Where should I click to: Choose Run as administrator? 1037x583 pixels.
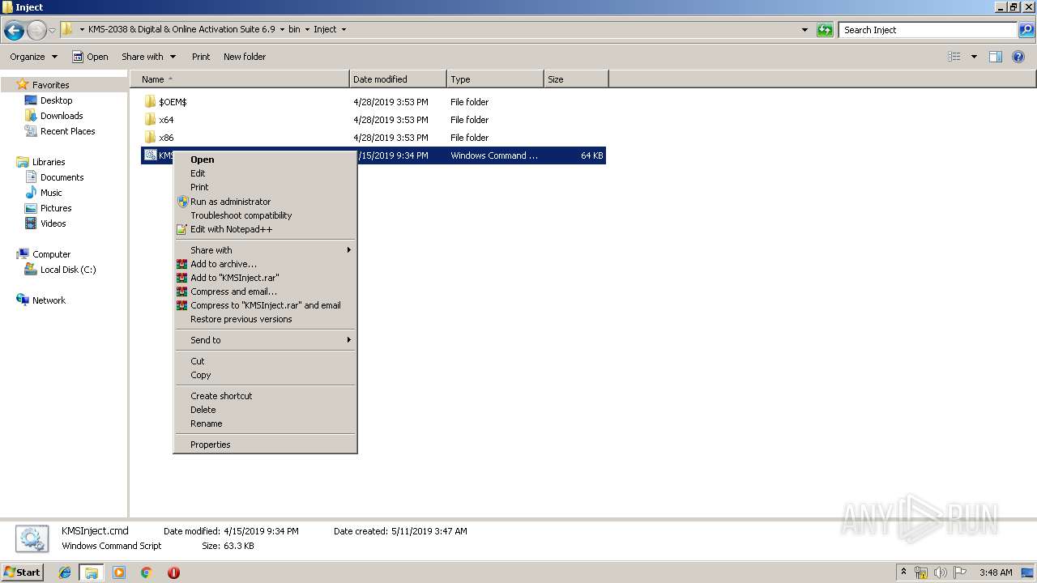tap(266, 202)
